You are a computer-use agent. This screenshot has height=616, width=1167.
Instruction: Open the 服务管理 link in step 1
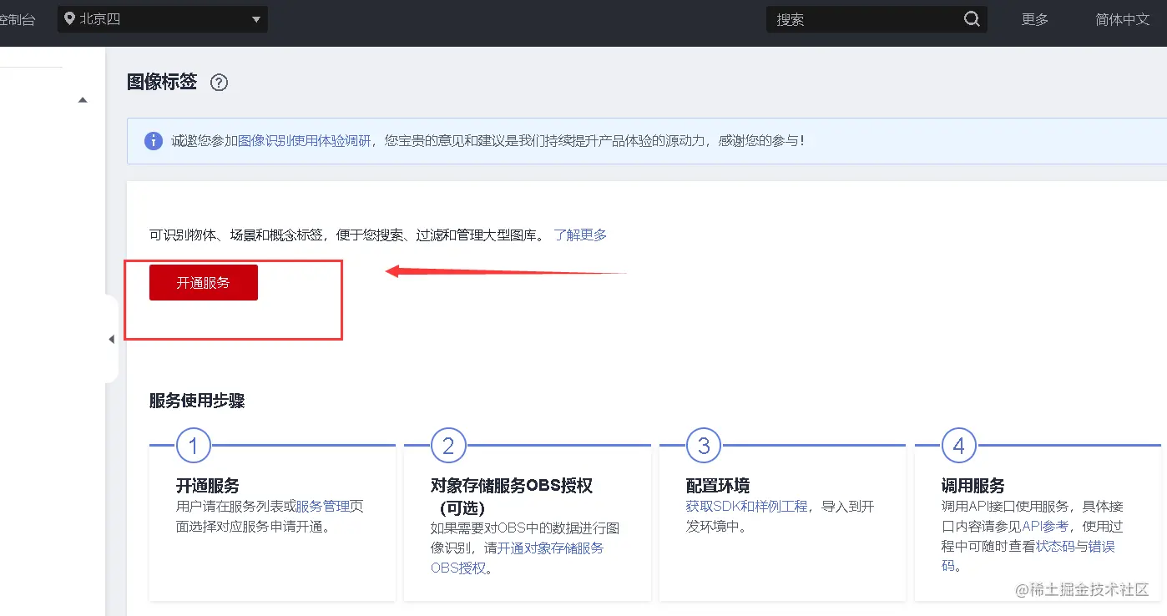(322, 506)
